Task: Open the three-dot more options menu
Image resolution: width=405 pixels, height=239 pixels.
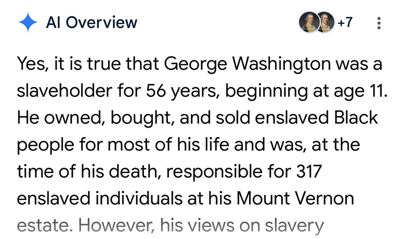Action: point(379,23)
